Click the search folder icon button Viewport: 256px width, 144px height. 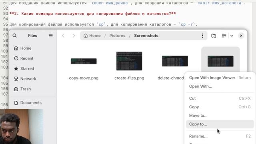click(213, 36)
